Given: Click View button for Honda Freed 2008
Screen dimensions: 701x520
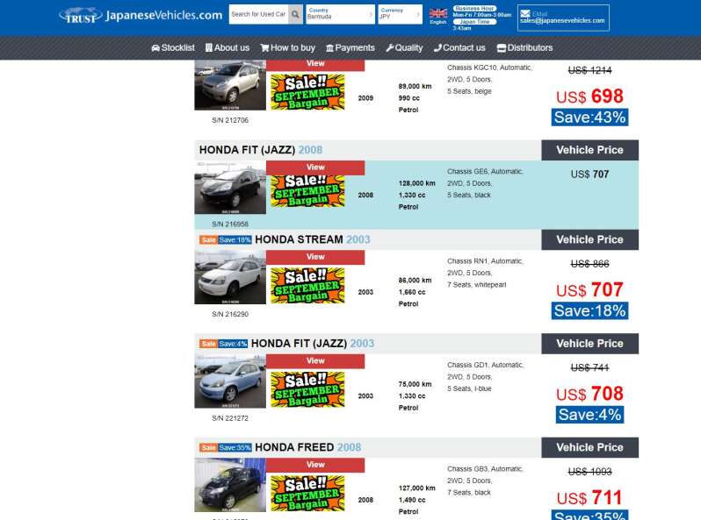Looking at the screenshot, I should (x=315, y=465).
